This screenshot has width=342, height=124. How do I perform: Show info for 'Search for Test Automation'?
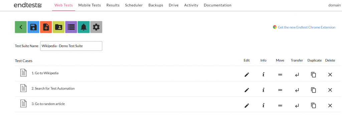coord(263,90)
